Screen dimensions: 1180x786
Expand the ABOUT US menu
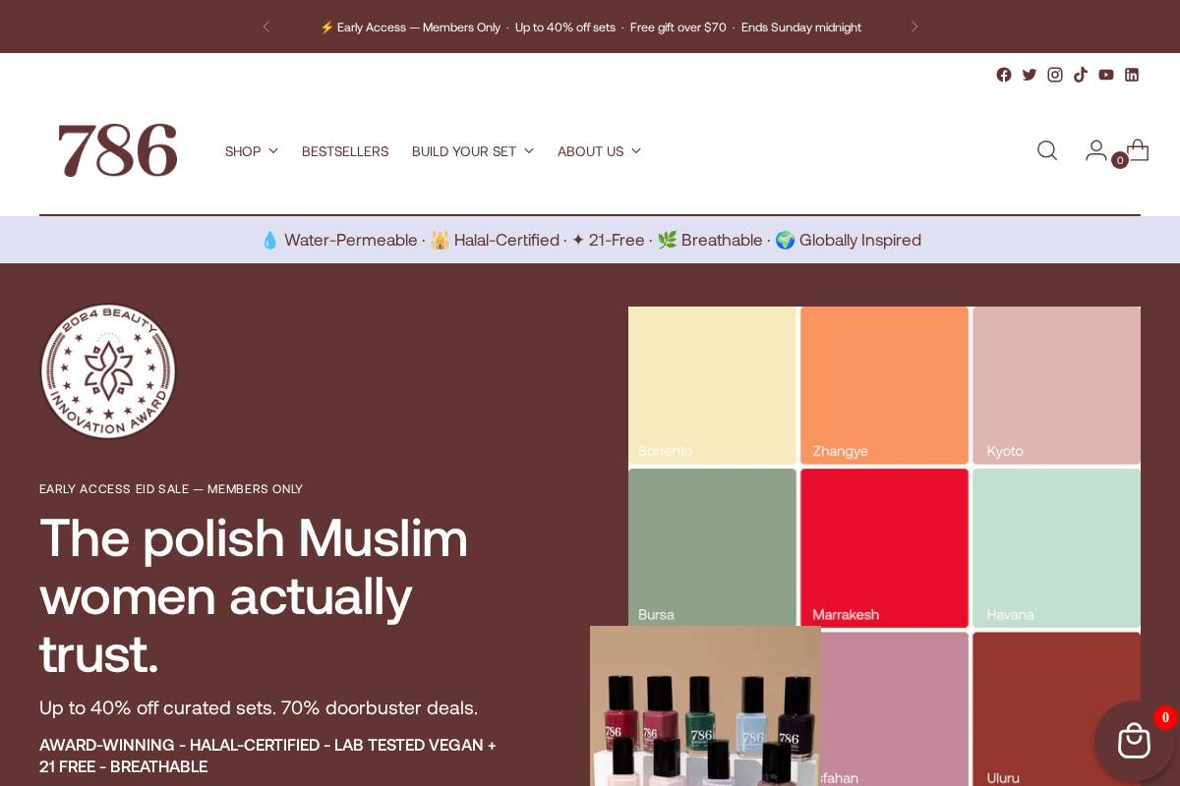599,151
